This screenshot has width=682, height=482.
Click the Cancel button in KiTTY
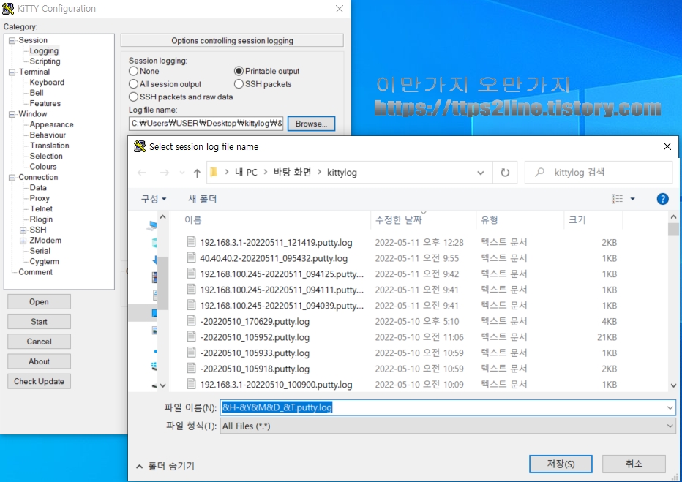(x=39, y=342)
